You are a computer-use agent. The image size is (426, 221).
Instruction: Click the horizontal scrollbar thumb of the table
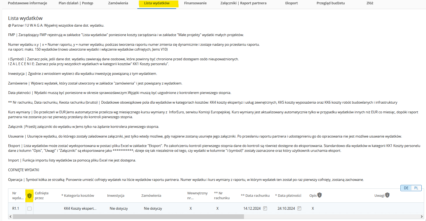coord(128,216)
